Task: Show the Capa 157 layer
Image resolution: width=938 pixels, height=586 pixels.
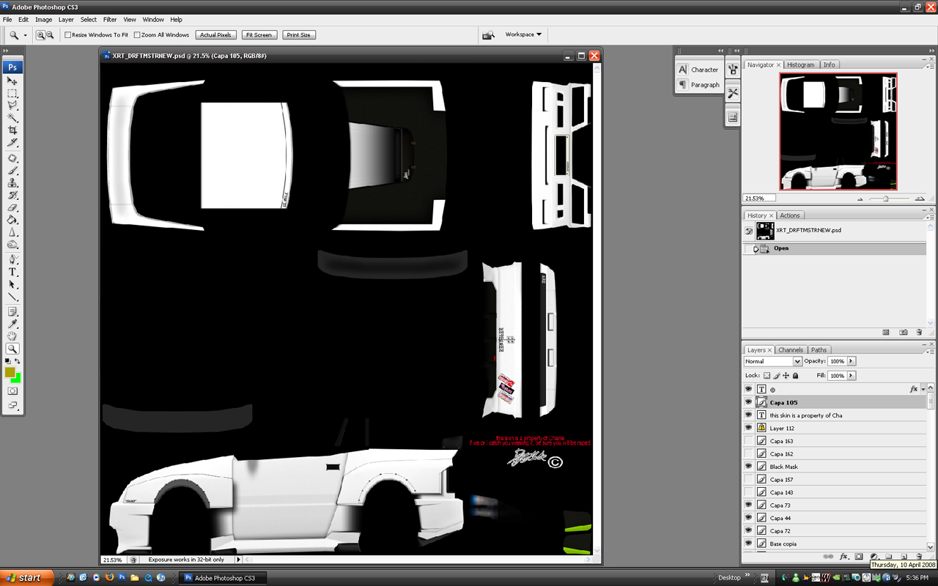Action: pyautogui.click(x=748, y=480)
